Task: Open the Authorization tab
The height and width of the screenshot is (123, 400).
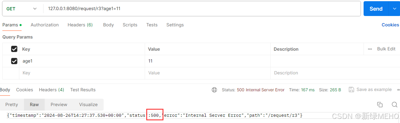Action: (x=45, y=25)
